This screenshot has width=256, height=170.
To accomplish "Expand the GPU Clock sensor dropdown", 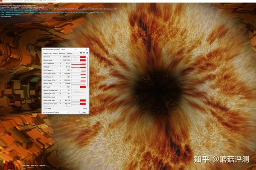I will pyautogui.click(x=60, y=57).
